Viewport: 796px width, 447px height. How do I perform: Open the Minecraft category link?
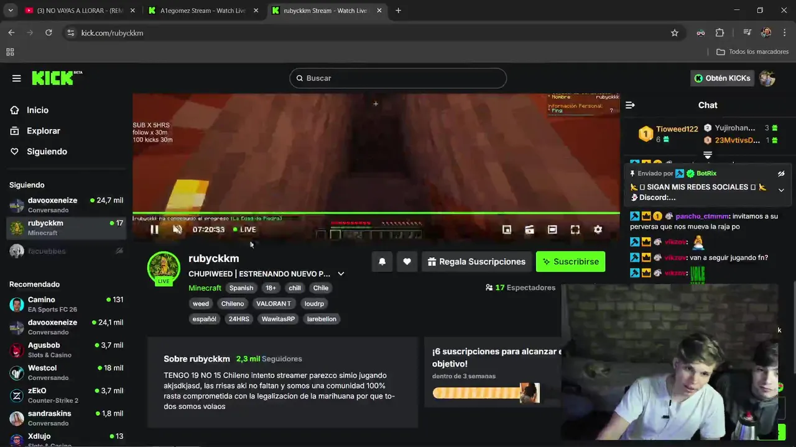205,288
